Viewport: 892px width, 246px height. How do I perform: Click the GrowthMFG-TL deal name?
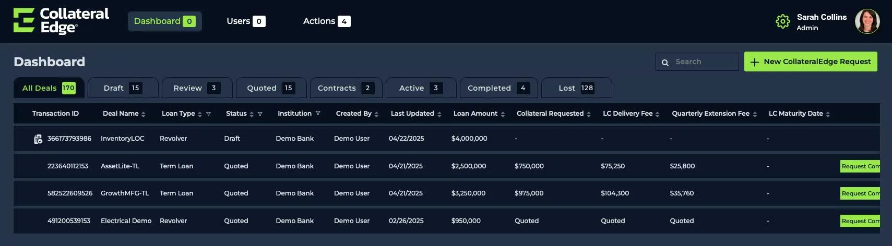[125, 193]
